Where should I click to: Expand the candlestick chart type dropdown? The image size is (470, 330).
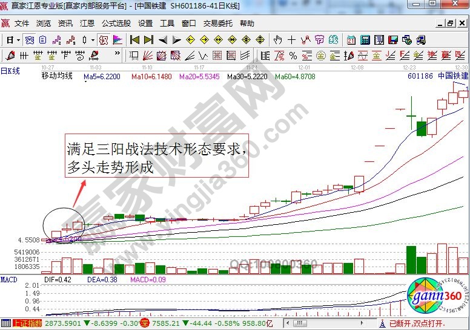click(x=92, y=40)
